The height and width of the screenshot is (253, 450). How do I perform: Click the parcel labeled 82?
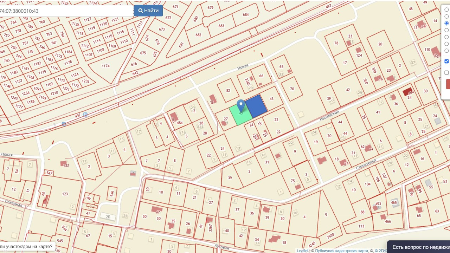228,90
